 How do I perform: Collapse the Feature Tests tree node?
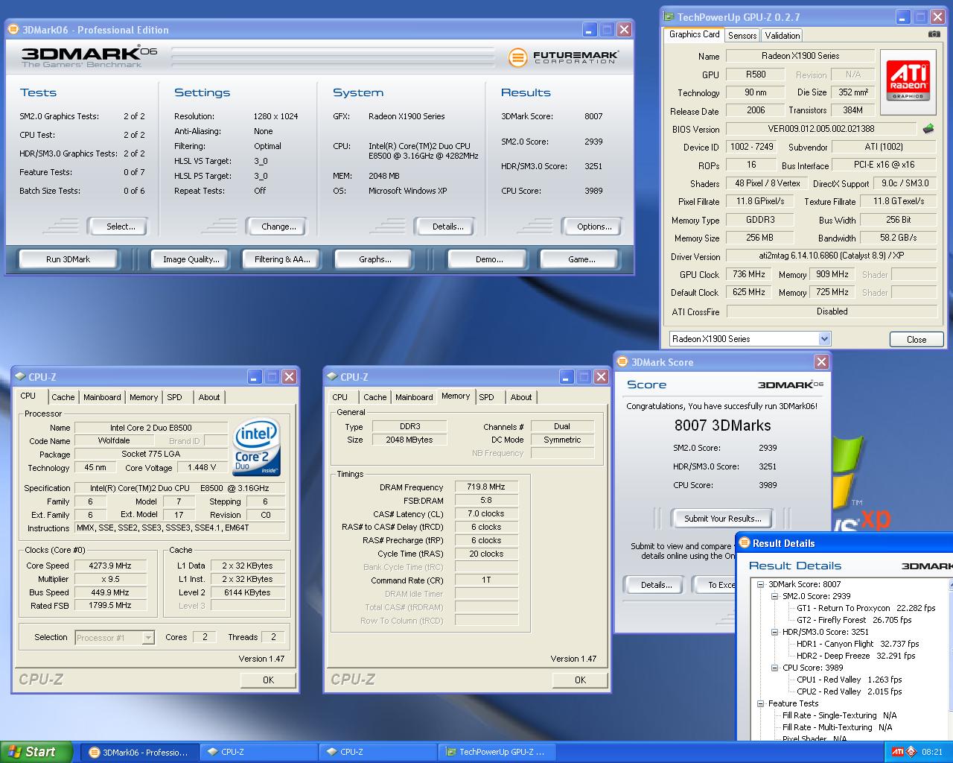760,703
